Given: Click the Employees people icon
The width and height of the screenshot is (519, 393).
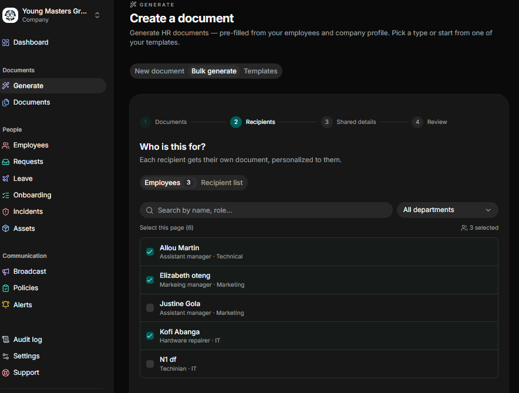Looking at the screenshot, I should pos(6,145).
